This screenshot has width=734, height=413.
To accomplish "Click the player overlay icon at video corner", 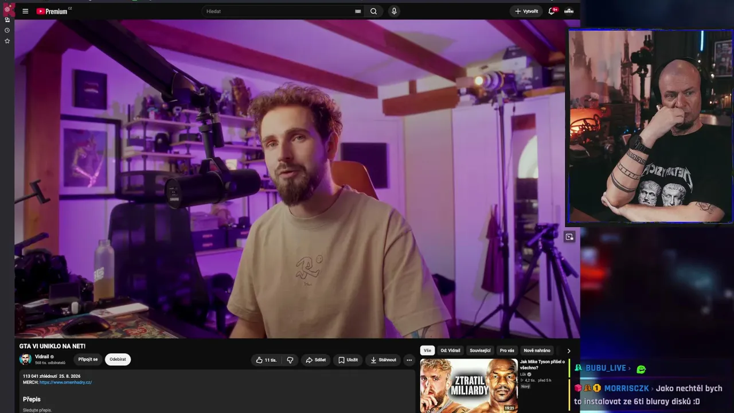I will [569, 236].
